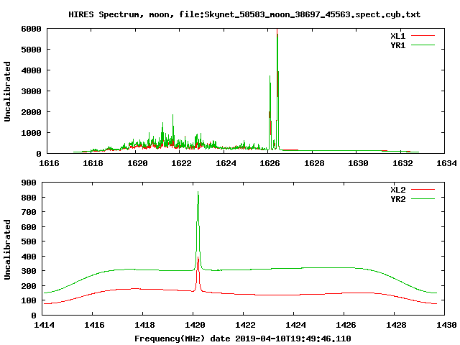This screenshot has height=345, width=460.
Task: Click the XL2 legend label
Action: tap(397, 190)
